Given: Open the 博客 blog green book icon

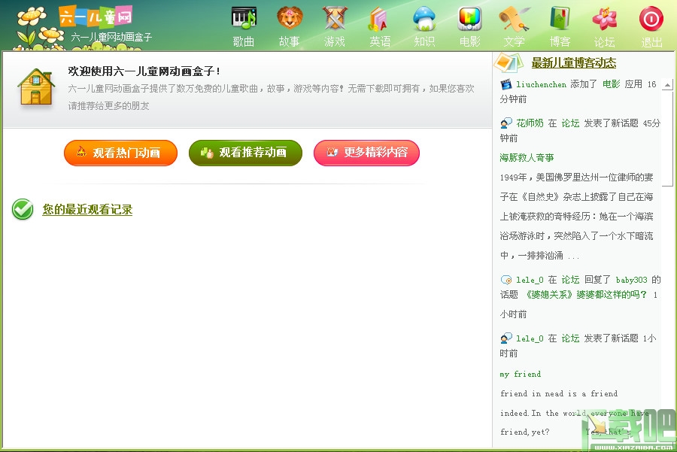Looking at the screenshot, I should [x=560, y=18].
